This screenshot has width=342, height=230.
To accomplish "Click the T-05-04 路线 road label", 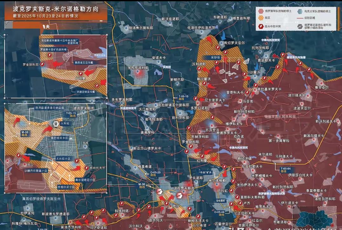I will [285, 169].
